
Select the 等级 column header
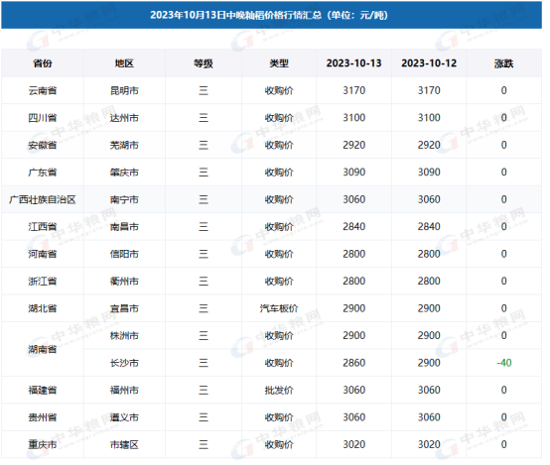click(204, 63)
